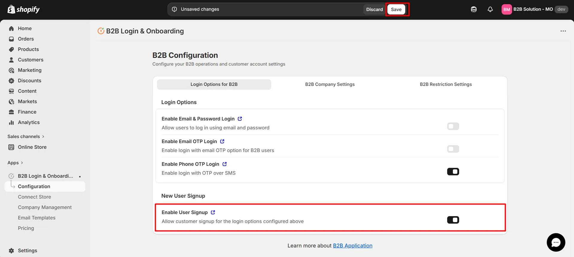The height and width of the screenshot is (257, 574).
Task: Save the unsaved changes
Action: (396, 9)
